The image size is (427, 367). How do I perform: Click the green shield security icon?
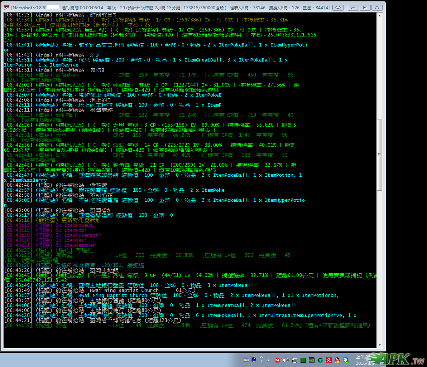coord(320,359)
